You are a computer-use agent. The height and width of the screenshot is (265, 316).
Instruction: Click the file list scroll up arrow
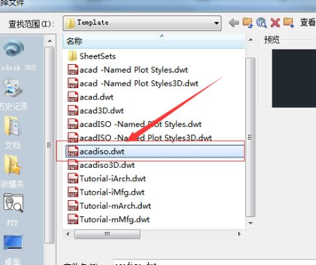click(250, 40)
